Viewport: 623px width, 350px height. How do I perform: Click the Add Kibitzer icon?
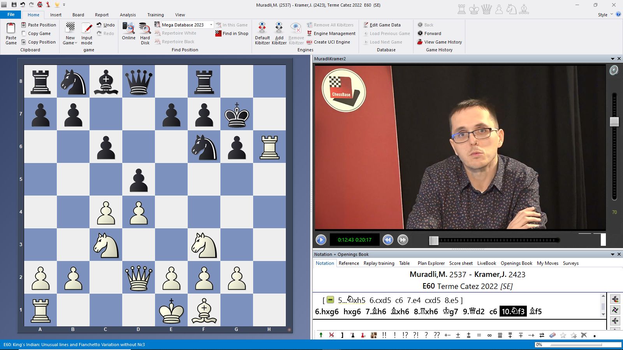coord(279,29)
